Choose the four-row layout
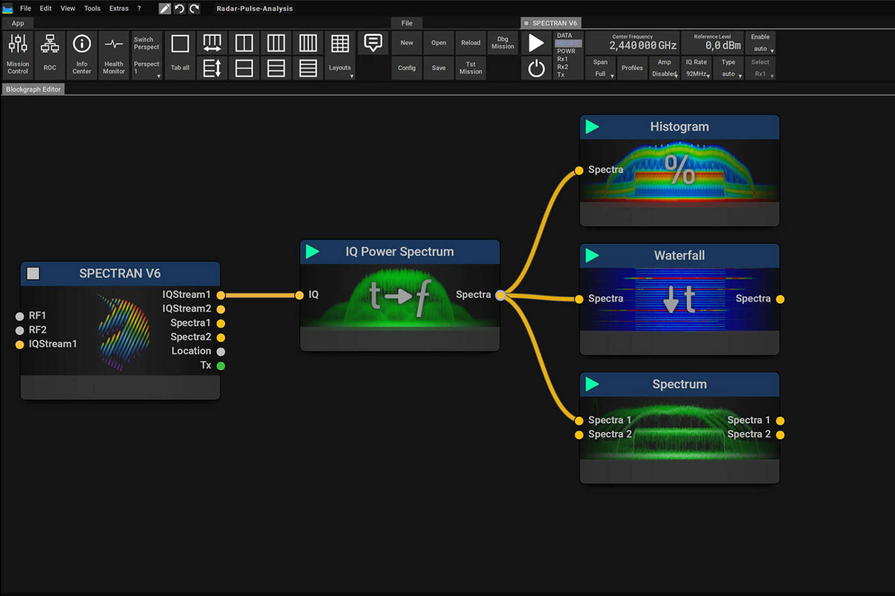 pyautogui.click(x=308, y=68)
